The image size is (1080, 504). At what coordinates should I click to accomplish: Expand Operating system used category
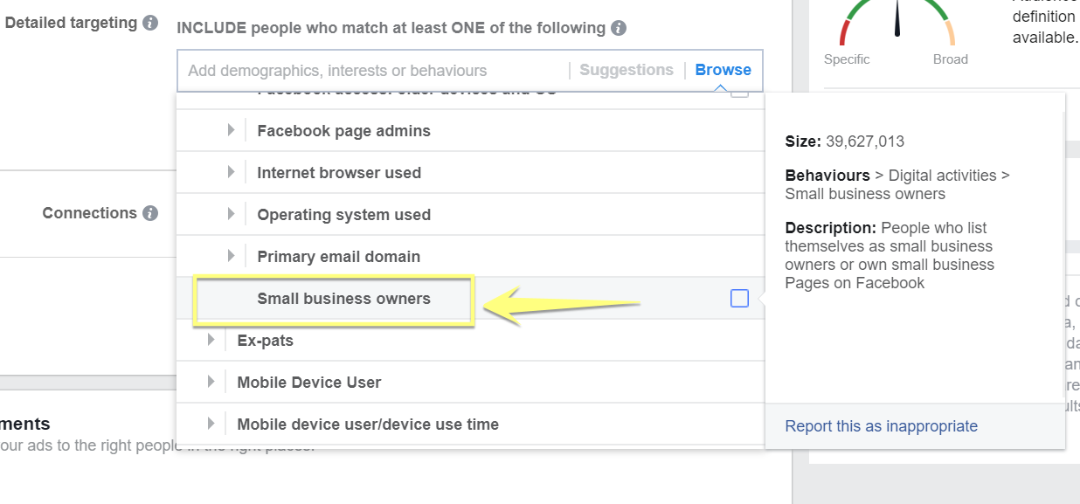click(231, 214)
